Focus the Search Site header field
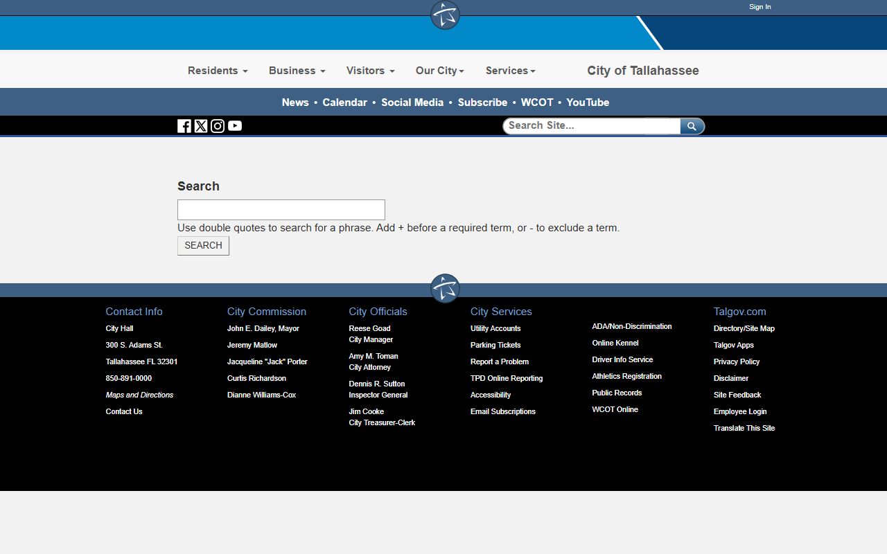887x554 pixels. [x=592, y=126]
